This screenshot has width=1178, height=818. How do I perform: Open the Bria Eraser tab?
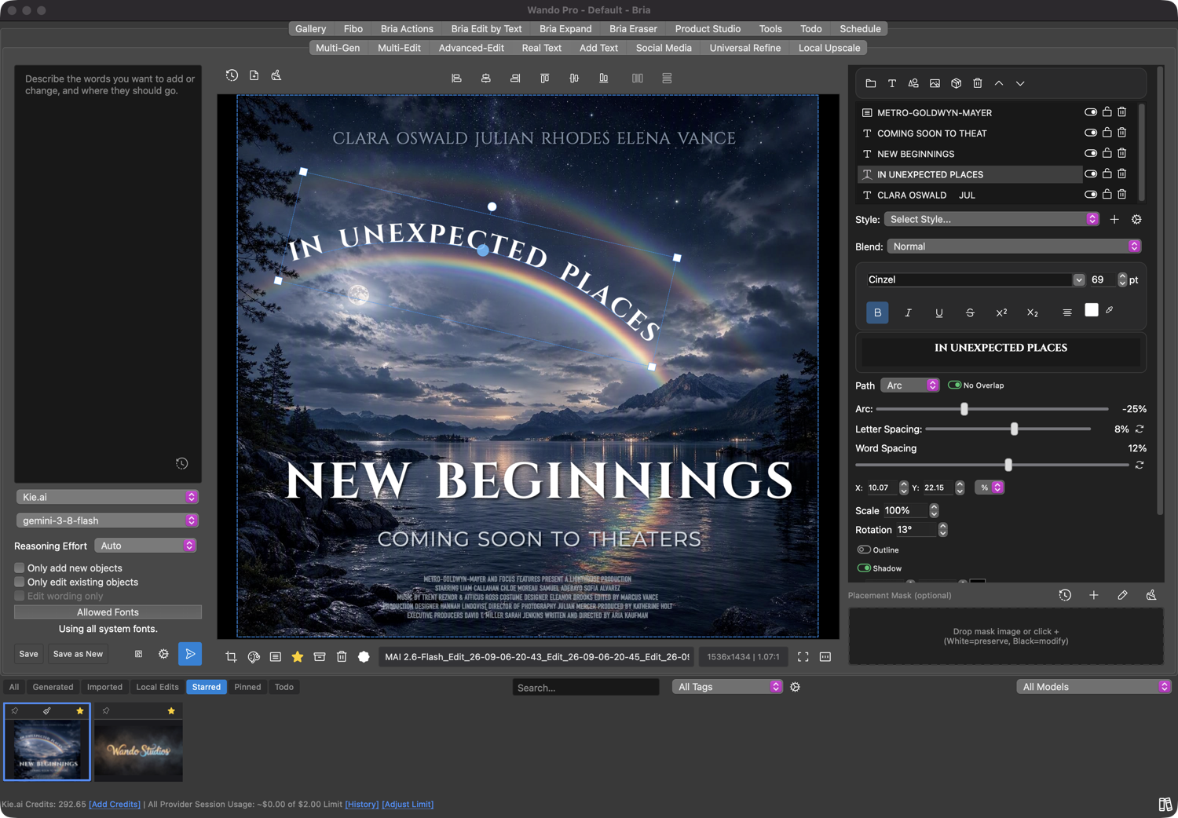633,29
